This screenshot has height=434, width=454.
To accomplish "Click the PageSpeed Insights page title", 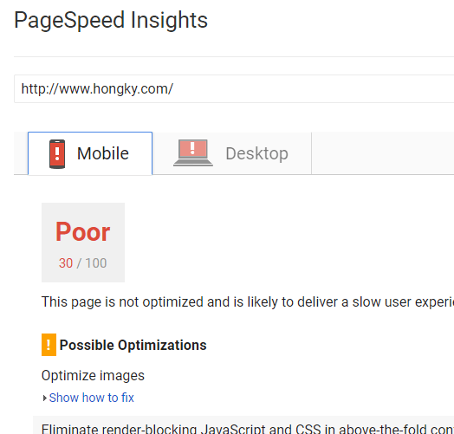I will pyautogui.click(x=111, y=20).
